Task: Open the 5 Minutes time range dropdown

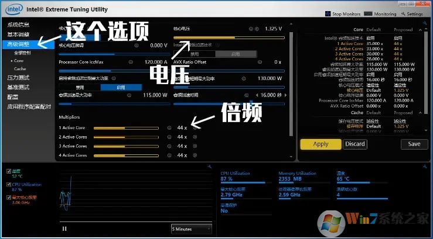Action: 192,229
